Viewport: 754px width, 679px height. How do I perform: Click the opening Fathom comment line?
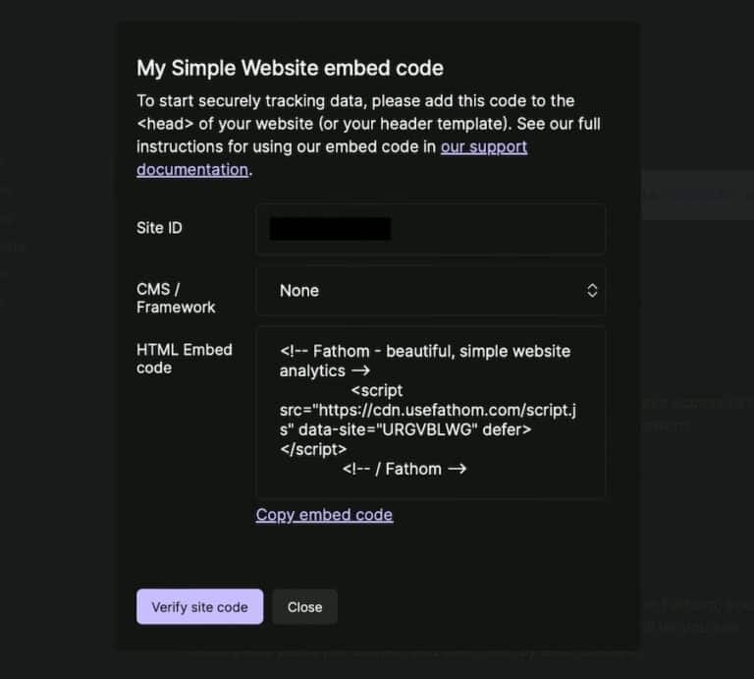(424, 351)
